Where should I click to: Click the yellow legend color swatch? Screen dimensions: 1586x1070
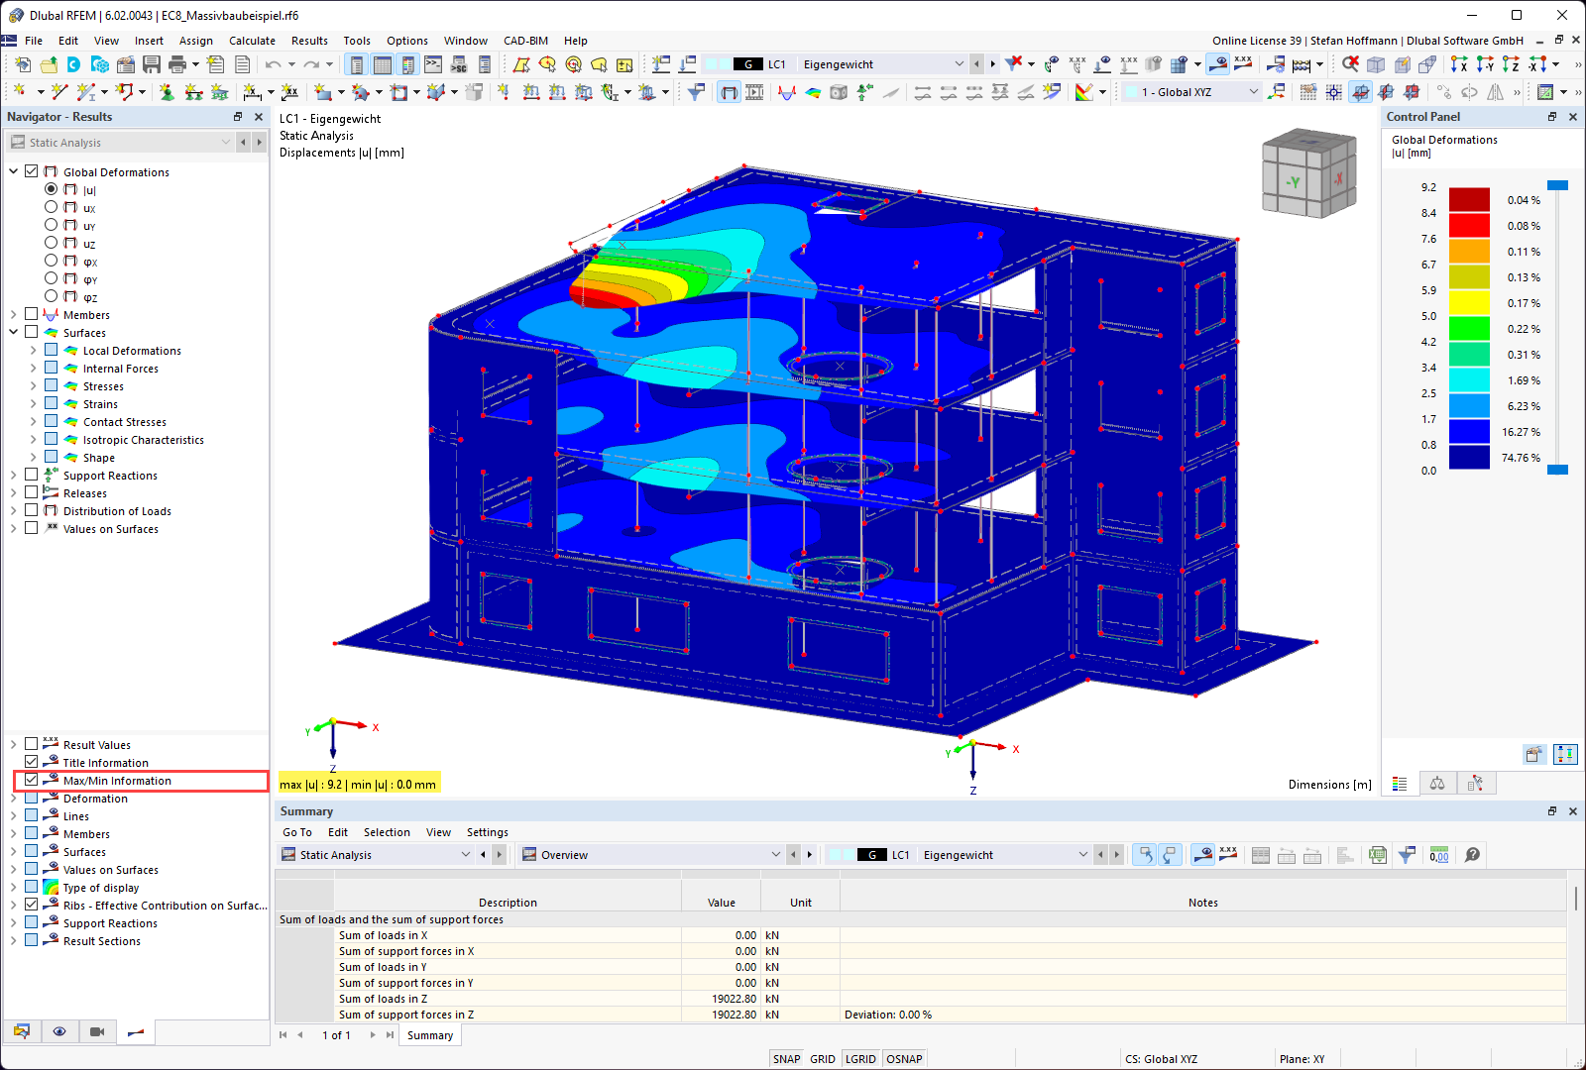[x=1469, y=302]
